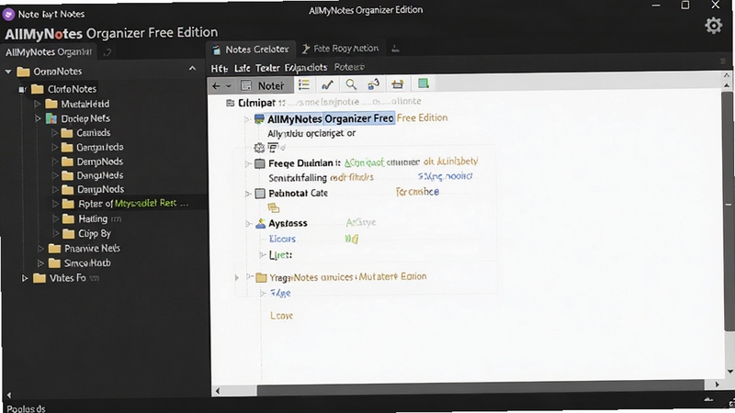This screenshot has width=735, height=413.
Task: Click the small icon tab after Fote Rogy
Action: tap(395, 49)
